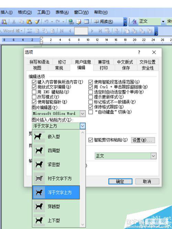The height and width of the screenshot is (229, 172).
Task: Go to first record in mail merge toolbar
Action: [x=62, y=31]
